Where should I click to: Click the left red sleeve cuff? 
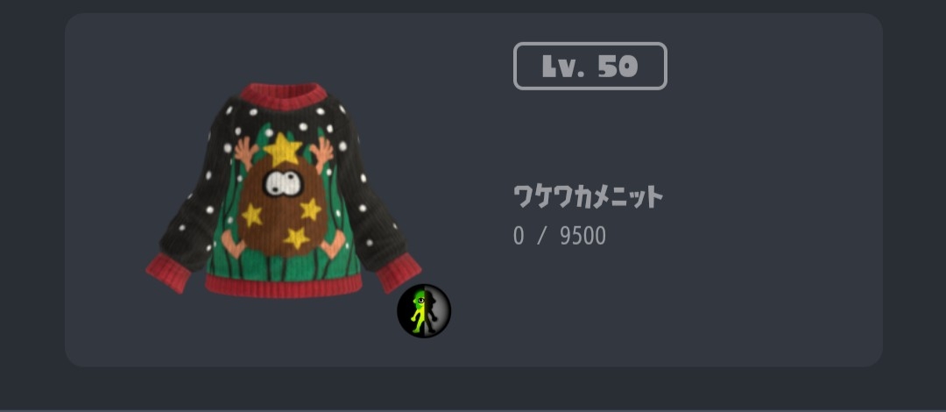click(168, 273)
